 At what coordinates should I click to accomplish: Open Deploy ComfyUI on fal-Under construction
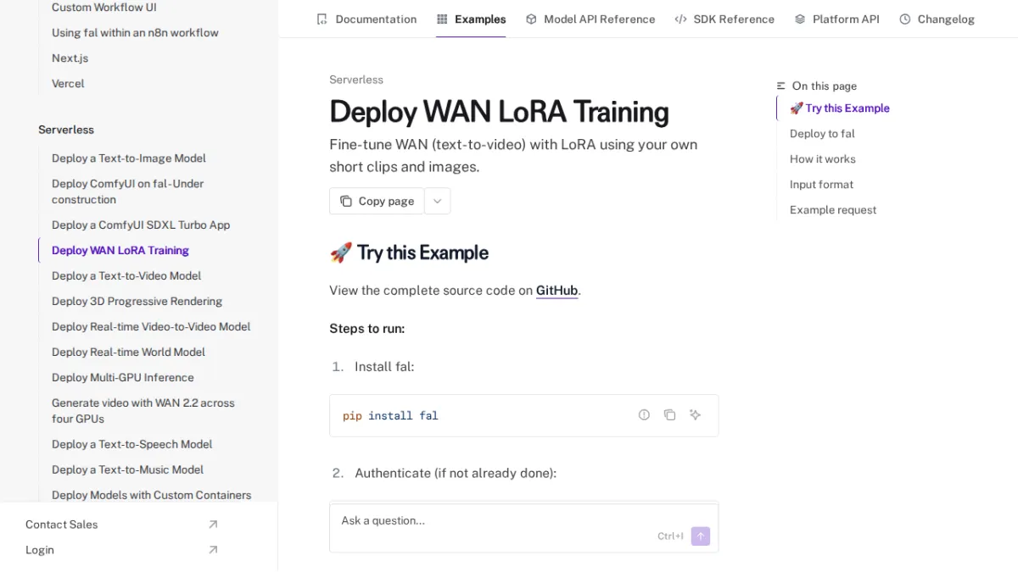(x=127, y=192)
